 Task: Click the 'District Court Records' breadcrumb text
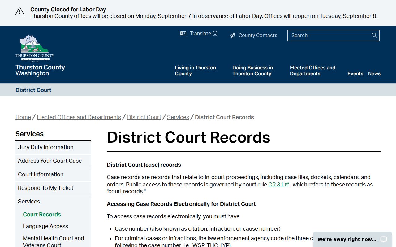click(224, 117)
